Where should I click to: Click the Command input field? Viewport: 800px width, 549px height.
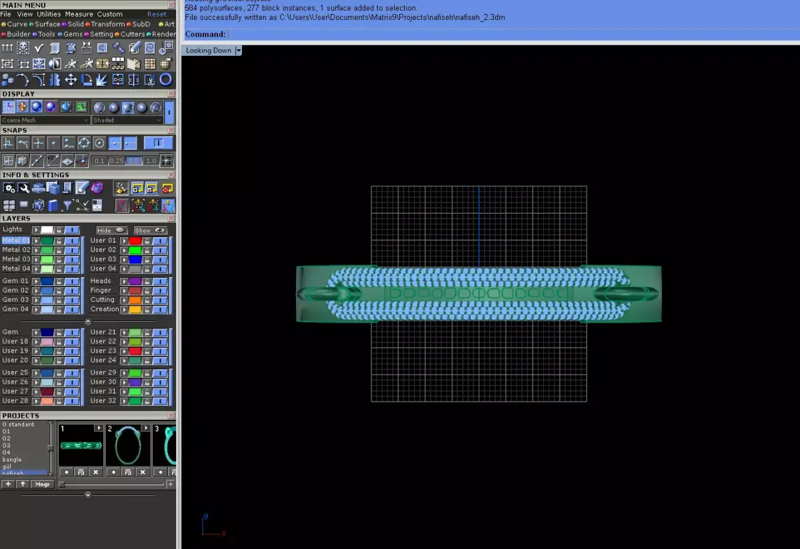(513, 34)
